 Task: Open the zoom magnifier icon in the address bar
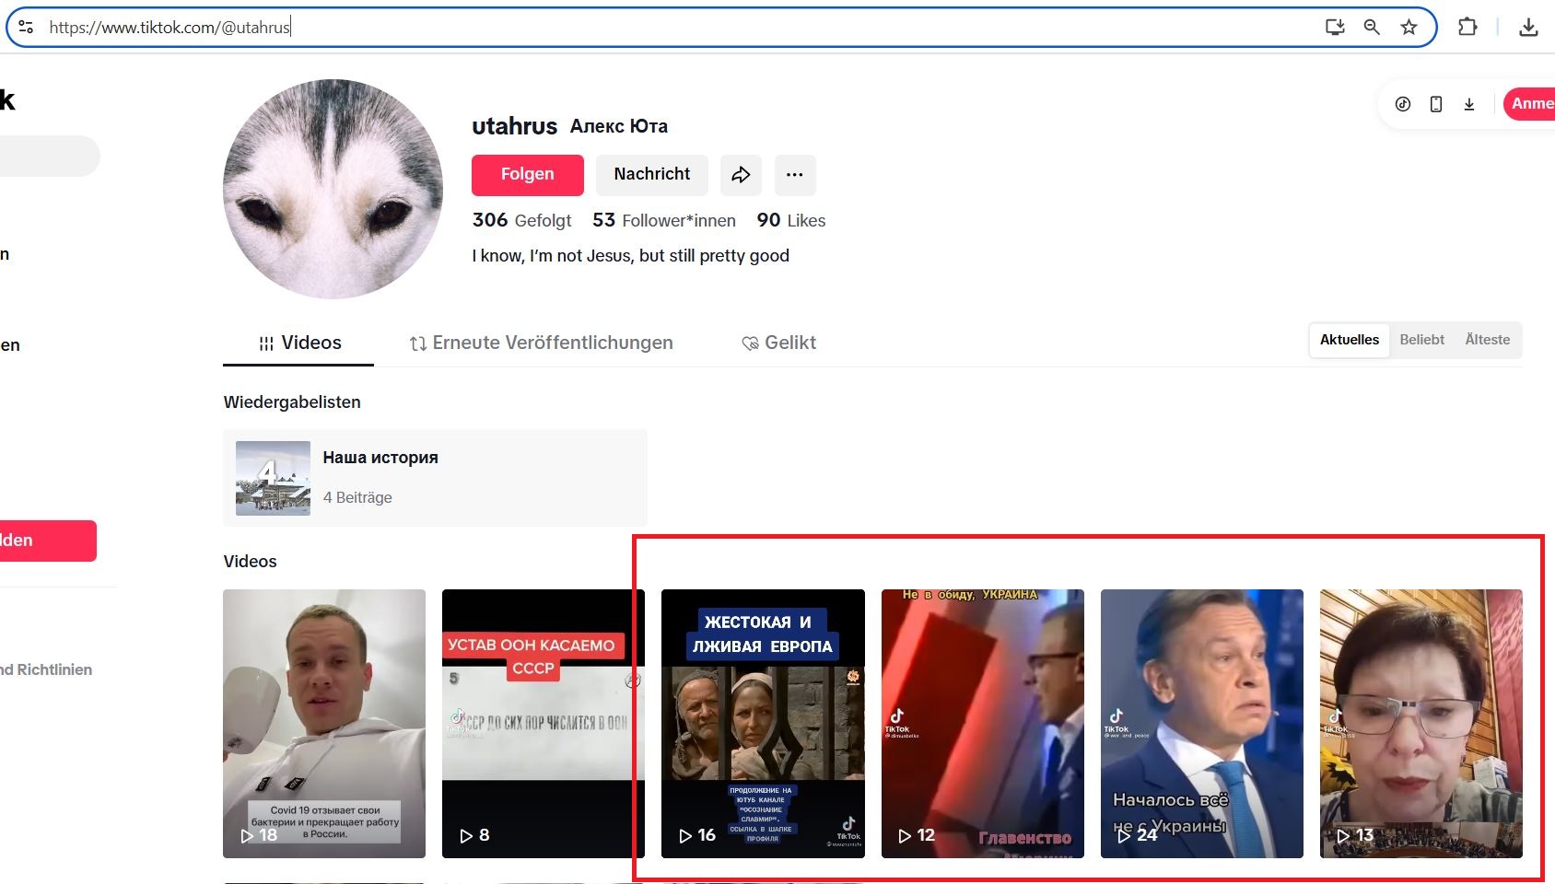click(1372, 27)
